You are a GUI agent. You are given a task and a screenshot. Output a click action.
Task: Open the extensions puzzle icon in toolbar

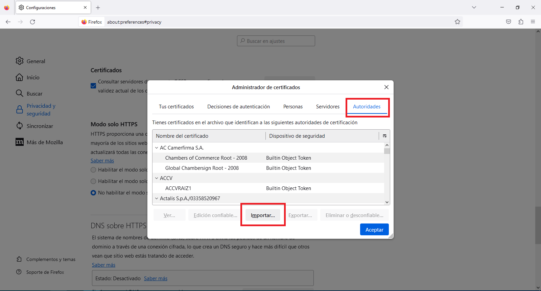click(x=521, y=22)
